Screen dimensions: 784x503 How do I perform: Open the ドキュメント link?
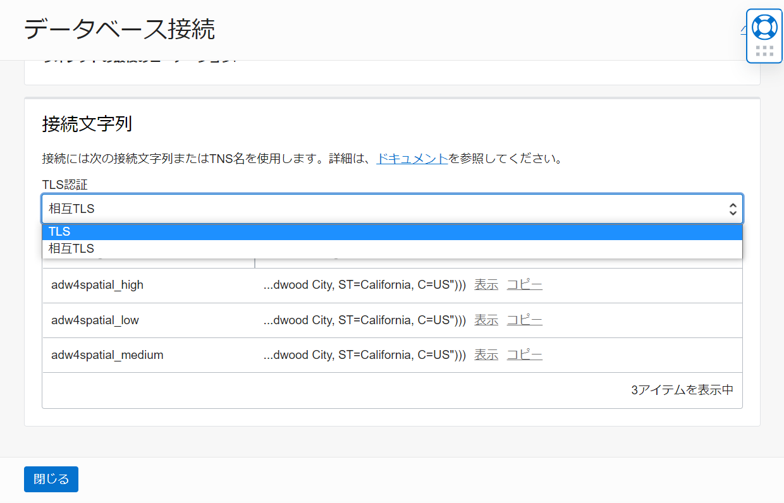(x=412, y=159)
